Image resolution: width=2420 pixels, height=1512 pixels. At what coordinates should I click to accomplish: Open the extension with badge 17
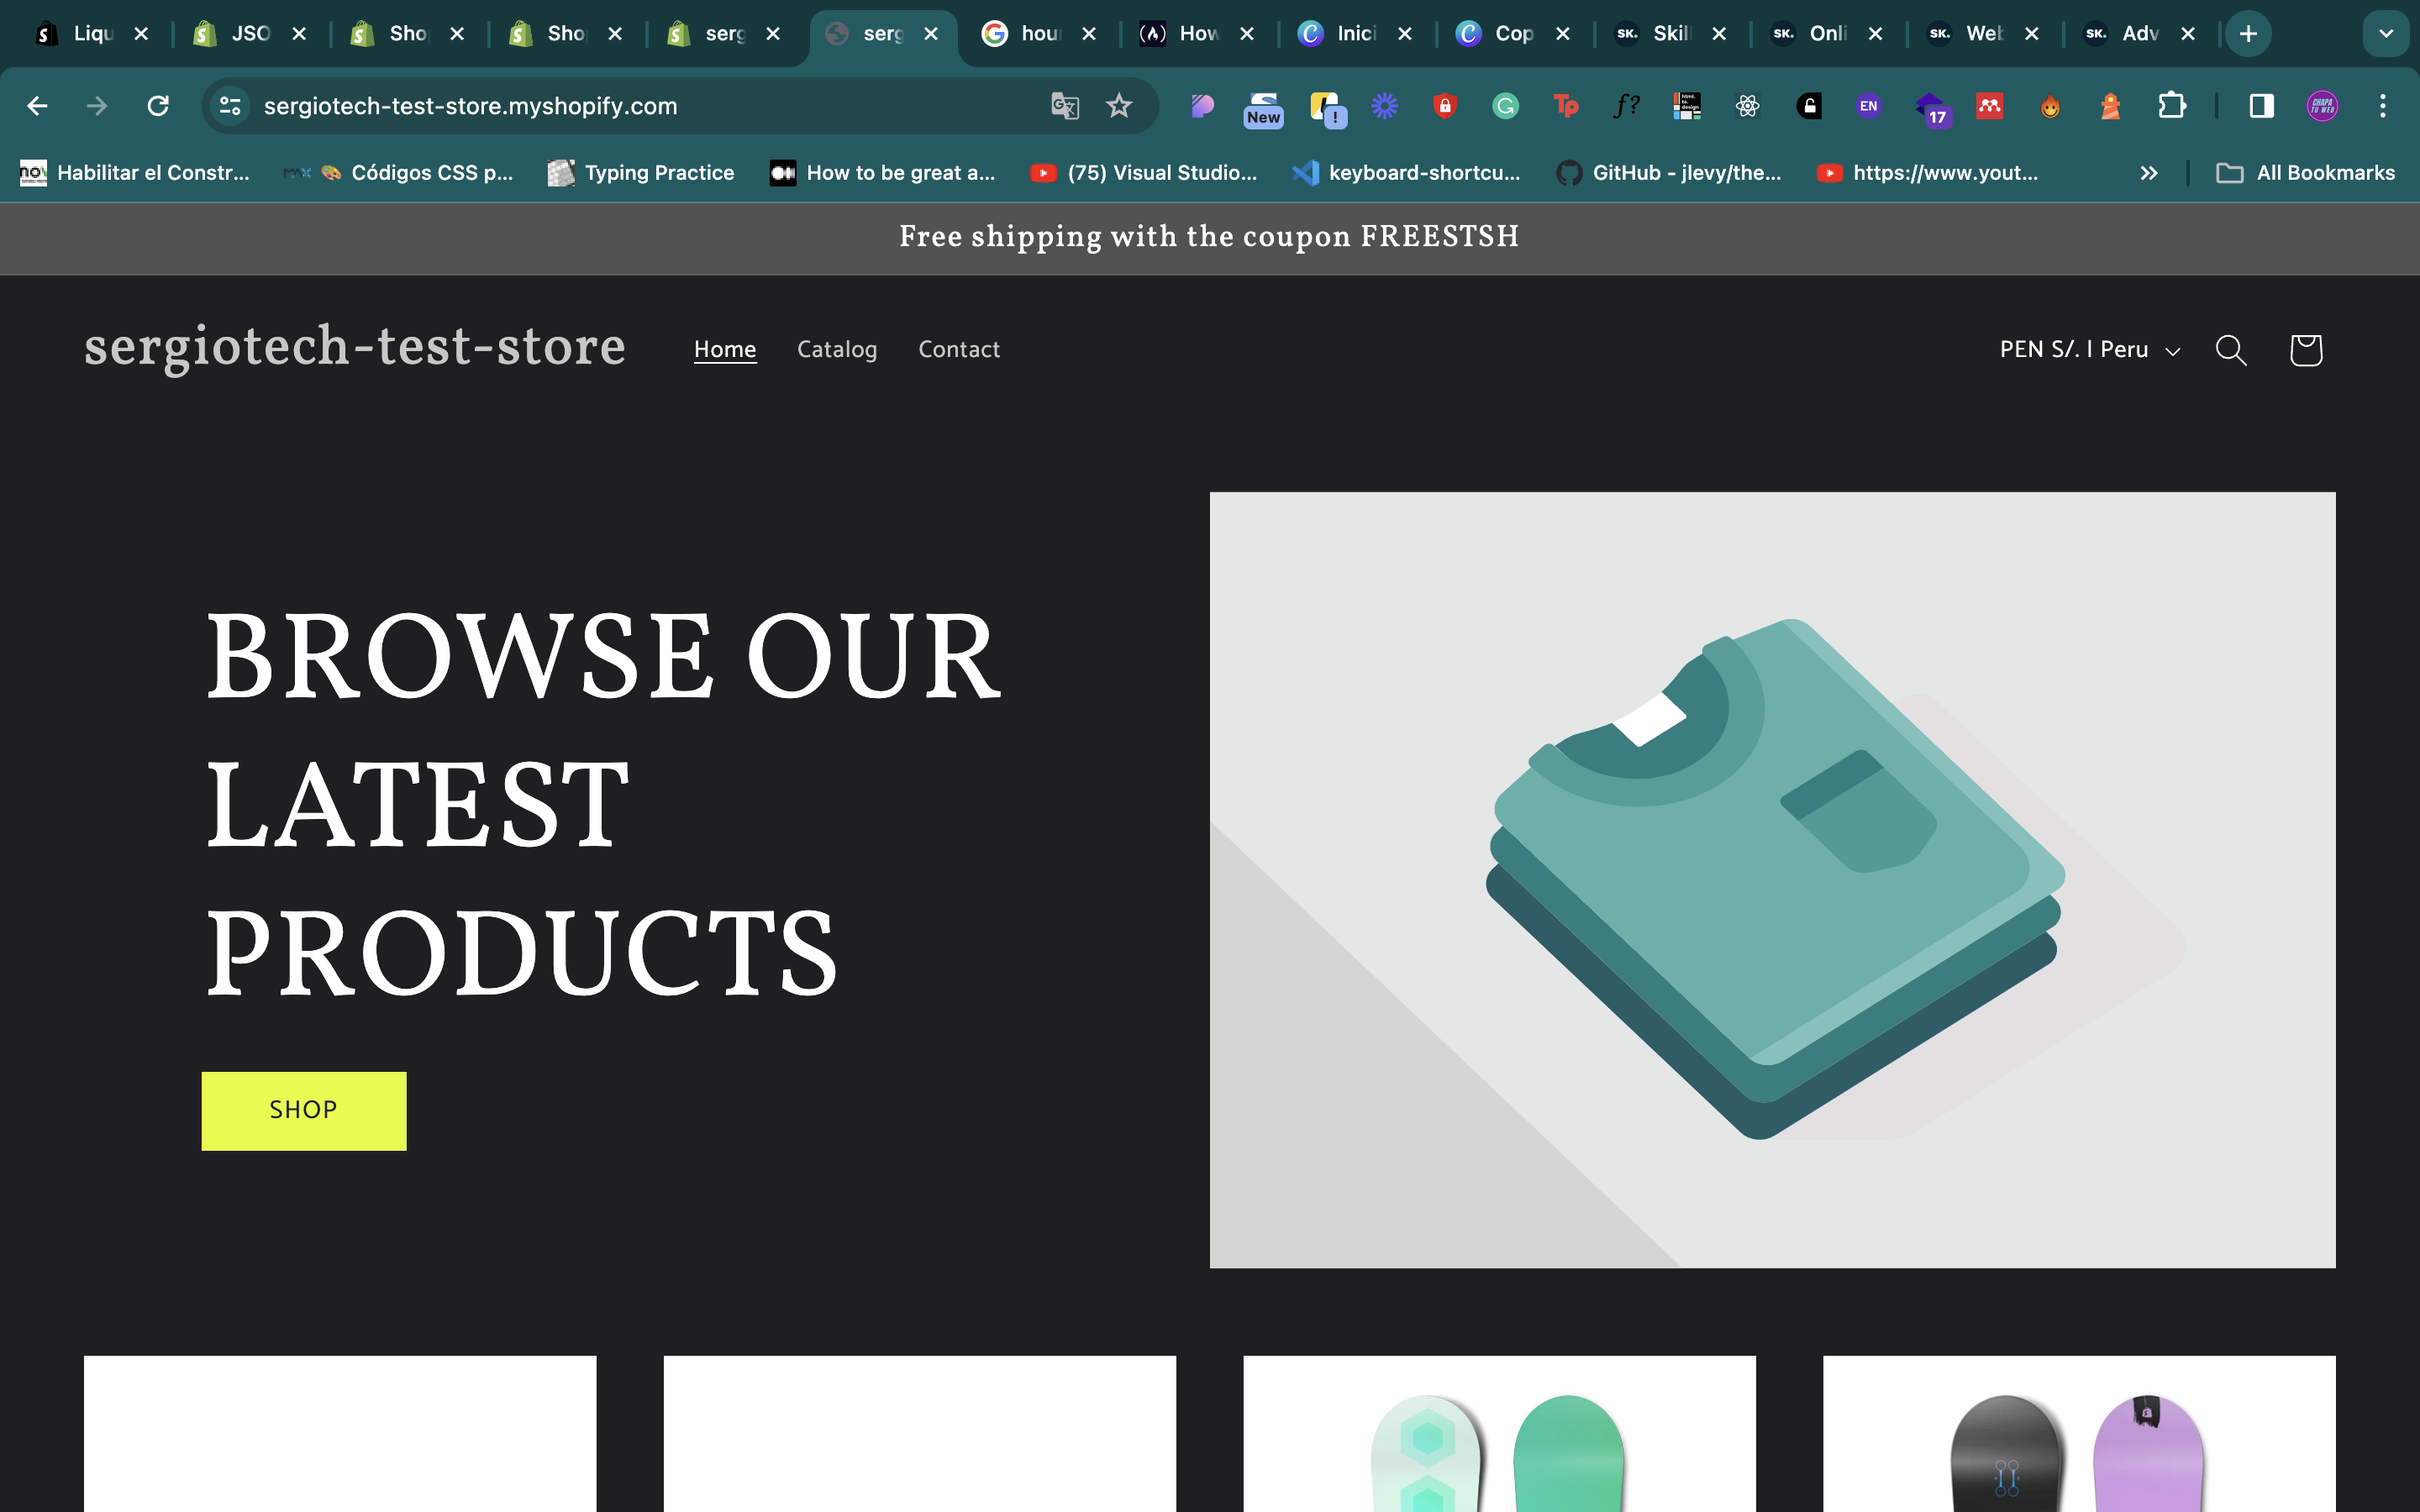[x=1930, y=108]
